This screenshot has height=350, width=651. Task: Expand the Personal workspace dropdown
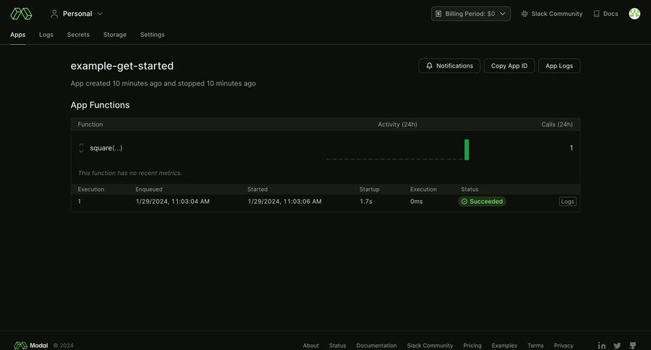tap(76, 14)
